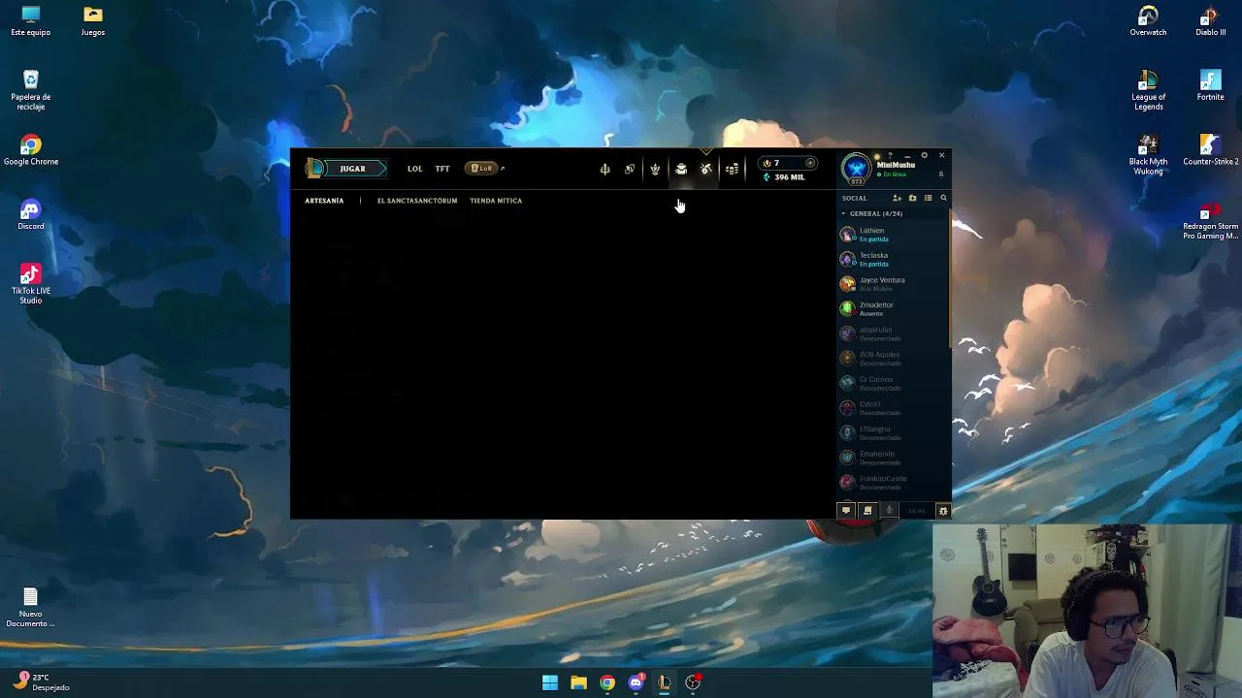This screenshot has height=698, width=1242.
Task: Select the EL SANCTASANCTÓRUM tab
Action: point(417,201)
